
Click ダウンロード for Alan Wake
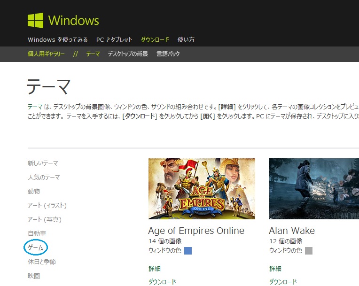click(x=283, y=282)
